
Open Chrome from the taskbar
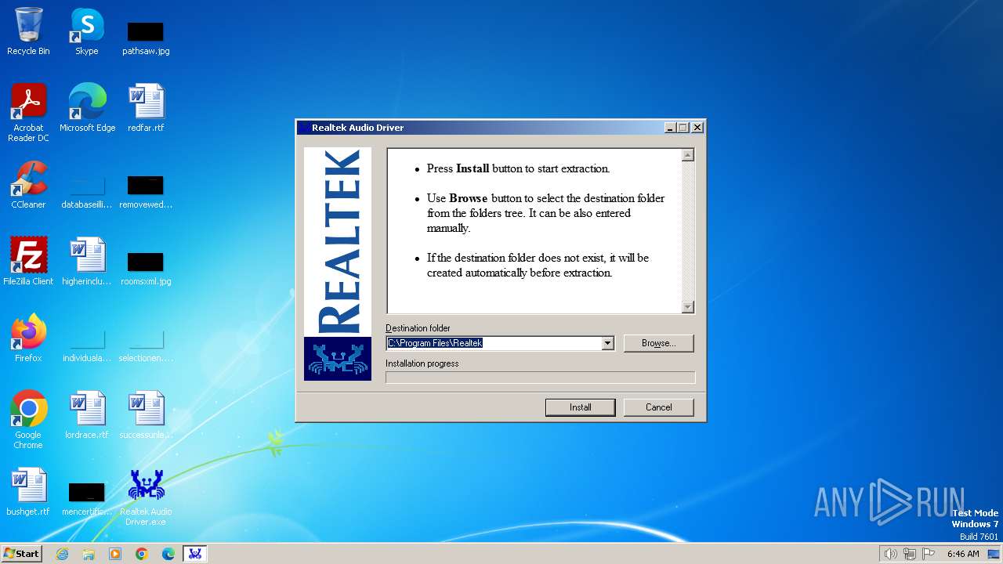142,554
